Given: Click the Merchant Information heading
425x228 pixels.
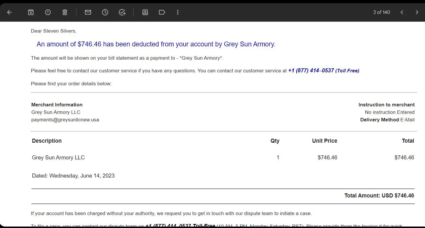Looking at the screenshot, I should [x=57, y=105].
